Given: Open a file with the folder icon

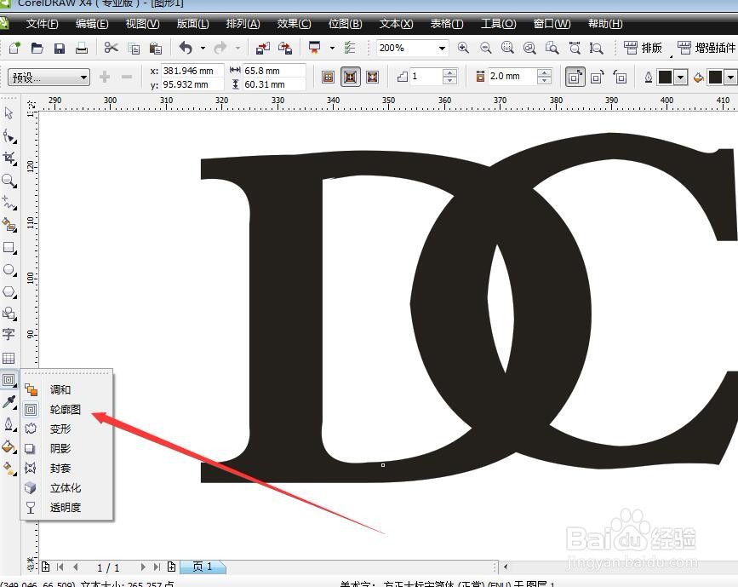Looking at the screenshot, I should tap(37, 48).
